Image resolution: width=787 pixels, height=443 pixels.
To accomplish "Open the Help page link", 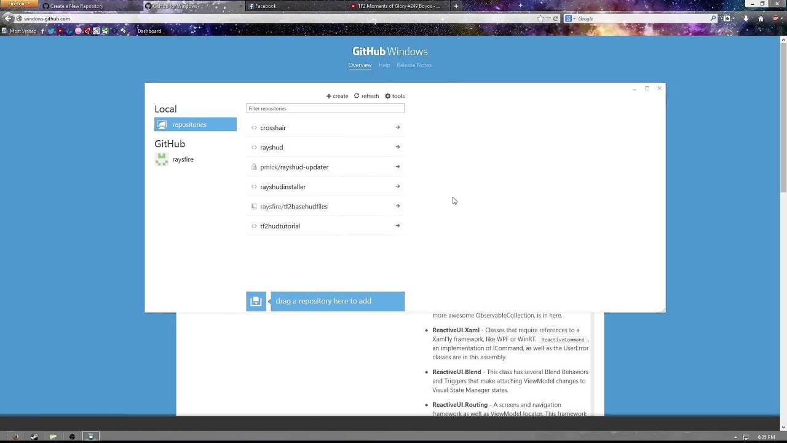I will point(384,65).
